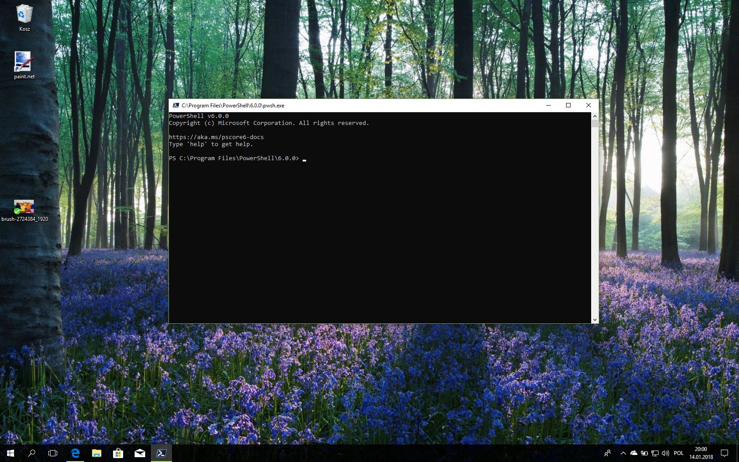739x462 pixels.
Task: Open the network tray icon
Action: coord(655,453)
